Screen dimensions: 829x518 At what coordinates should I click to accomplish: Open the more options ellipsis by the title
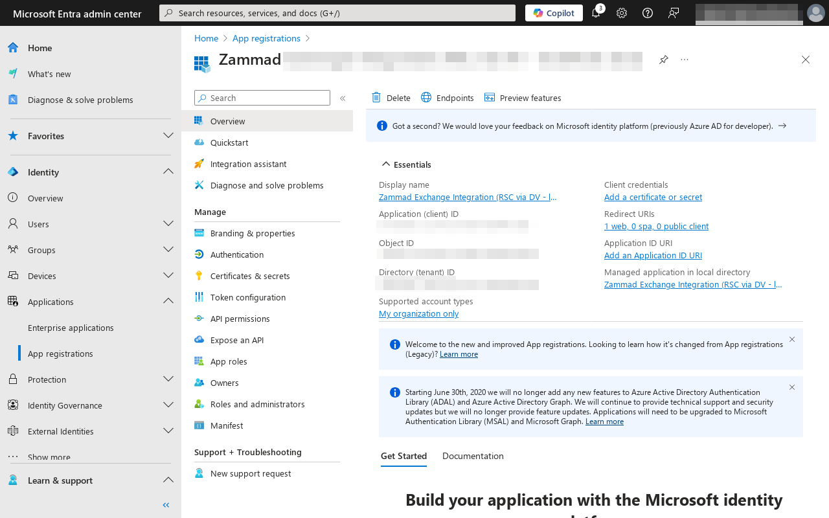(685, 60)
